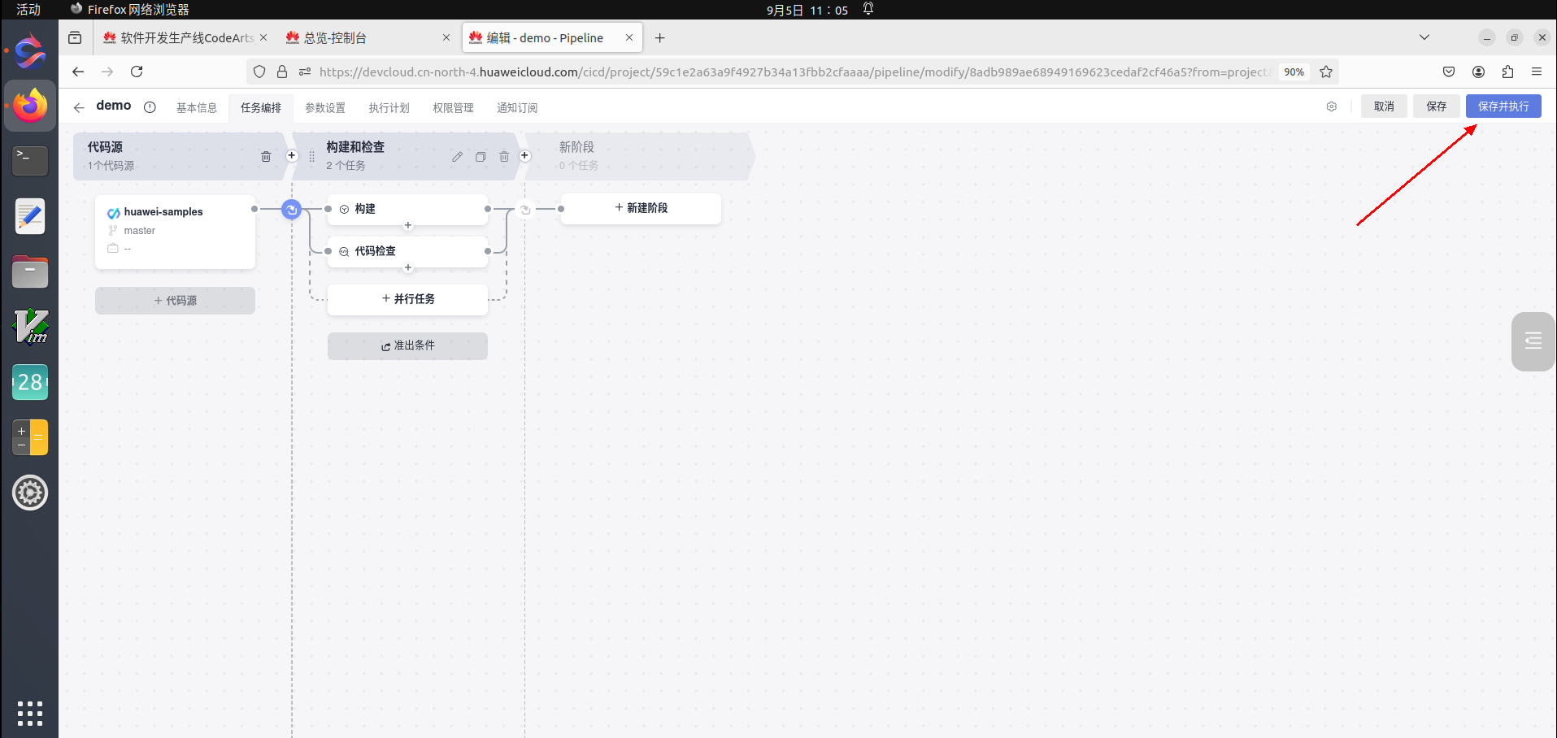List all browser tabs dropdown
The image size is (1557, 738).
click(x=1424, y=37)
